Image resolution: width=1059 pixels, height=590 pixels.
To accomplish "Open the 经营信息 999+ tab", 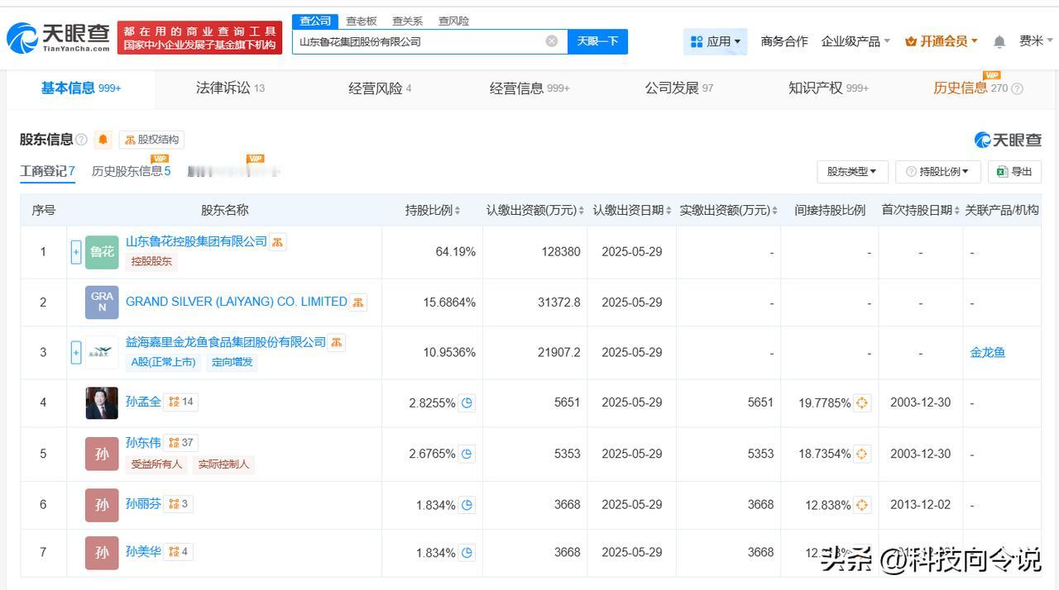I will [x=529, y=88].
